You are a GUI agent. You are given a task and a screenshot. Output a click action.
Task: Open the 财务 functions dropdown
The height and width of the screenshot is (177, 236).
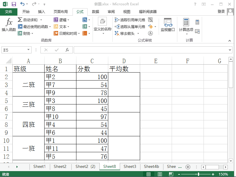click(x=27, y=33)
